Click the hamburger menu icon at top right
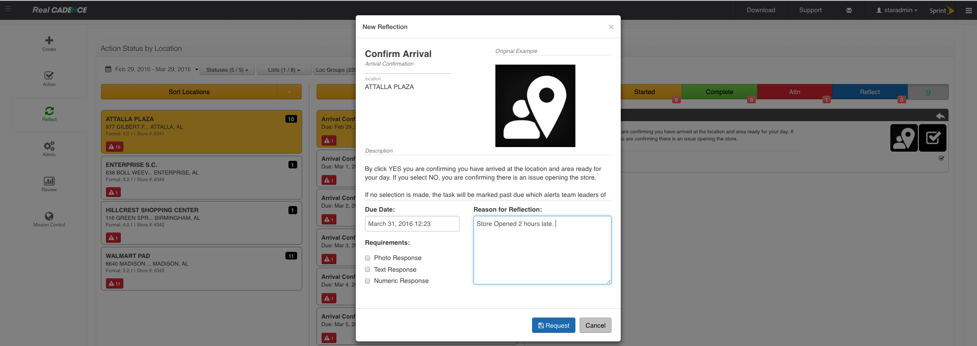The image size is (977, 346). [x=968, y=10]
